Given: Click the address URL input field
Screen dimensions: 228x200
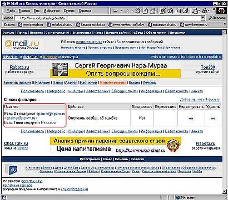Looking at the screenshot, I should [107, 18].
